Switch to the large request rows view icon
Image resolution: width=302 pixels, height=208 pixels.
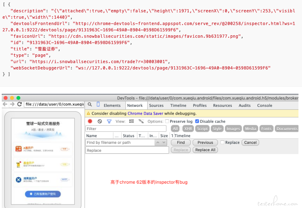click(x=132, y=121)
